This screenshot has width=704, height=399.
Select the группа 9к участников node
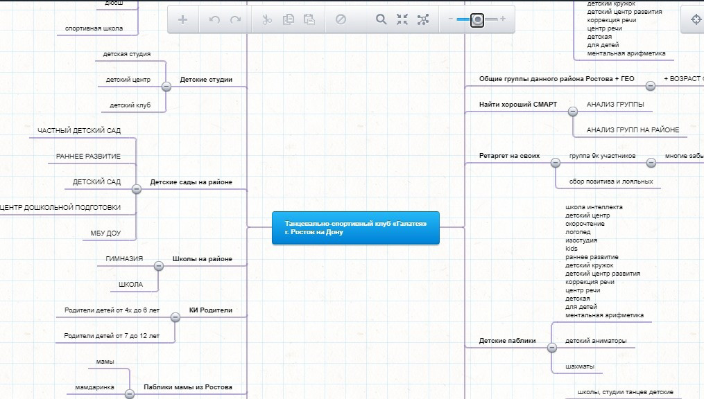point(603,156)
